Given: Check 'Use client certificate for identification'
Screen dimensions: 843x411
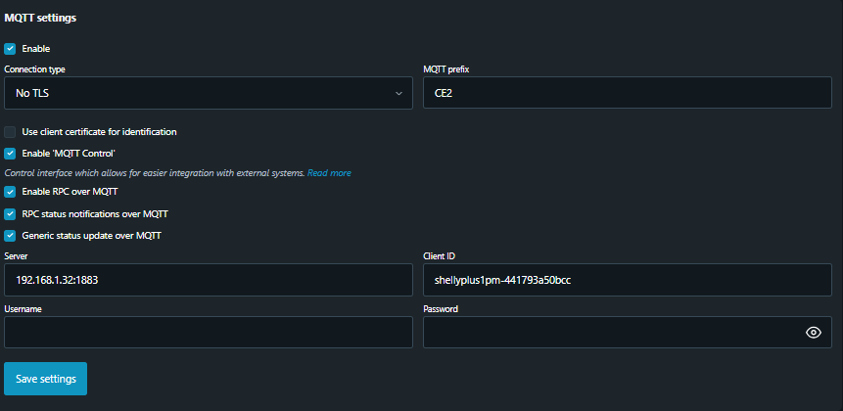Looking at the screenshot, I should click(10, 131).
